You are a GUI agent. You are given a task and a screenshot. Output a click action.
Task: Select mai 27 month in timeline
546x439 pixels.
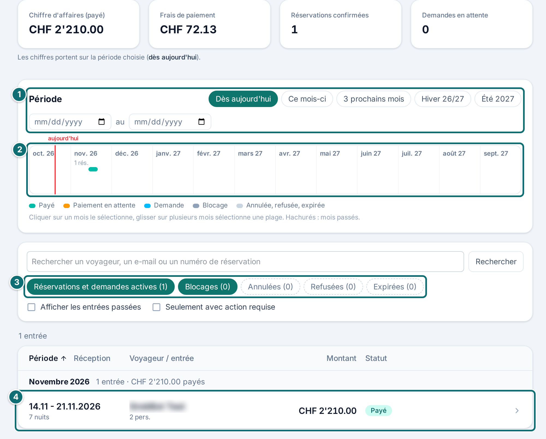tap(337, 170)
